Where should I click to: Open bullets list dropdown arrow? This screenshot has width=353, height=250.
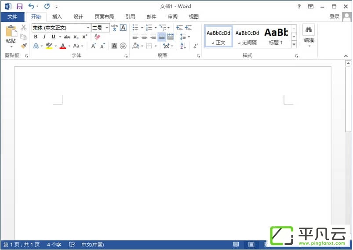(x=142, y=28)
